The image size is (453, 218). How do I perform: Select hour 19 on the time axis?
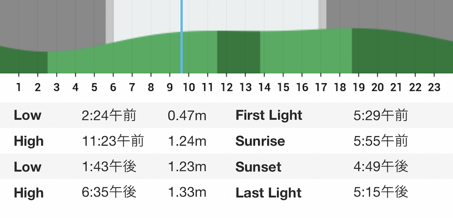[x=358, y=87]
